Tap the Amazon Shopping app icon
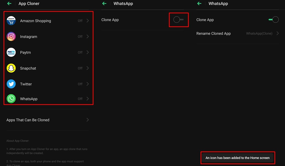Viewport: 285px width, 166px height. coord(11,21)
